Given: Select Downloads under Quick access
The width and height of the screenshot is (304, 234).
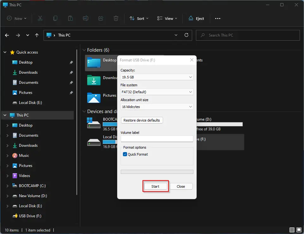Looking at the screenshot, I should 28,72.
